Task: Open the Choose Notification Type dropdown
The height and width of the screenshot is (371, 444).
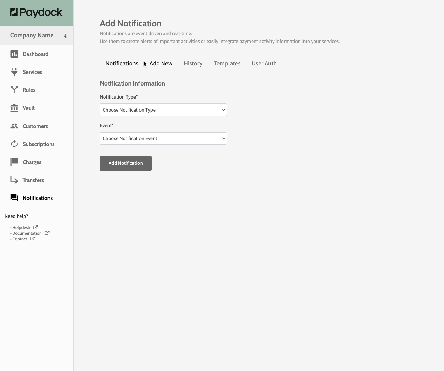Action: pyautogui.click(x=163, y=110)
